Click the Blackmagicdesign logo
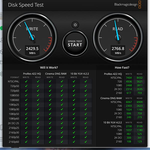Image resolution: width=150 pixels, height=150 pixels. 127,4
